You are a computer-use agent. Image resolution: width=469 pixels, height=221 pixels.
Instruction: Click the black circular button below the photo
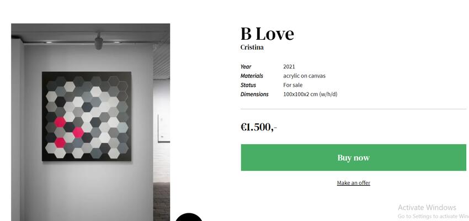(189, 217)
